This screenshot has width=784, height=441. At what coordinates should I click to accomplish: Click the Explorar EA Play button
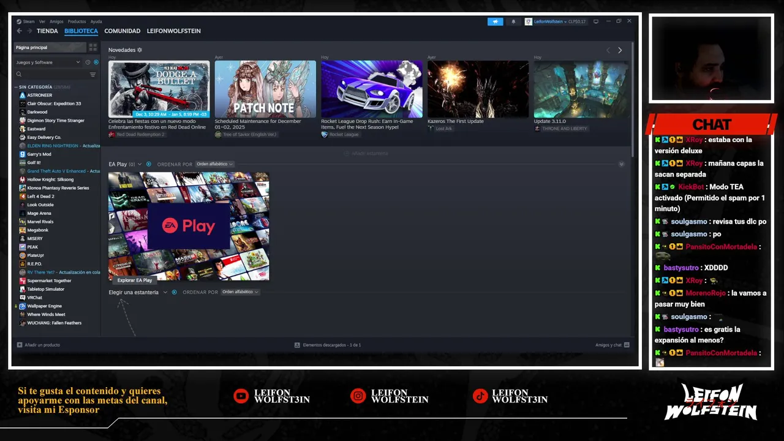click(x=135, y=280)
